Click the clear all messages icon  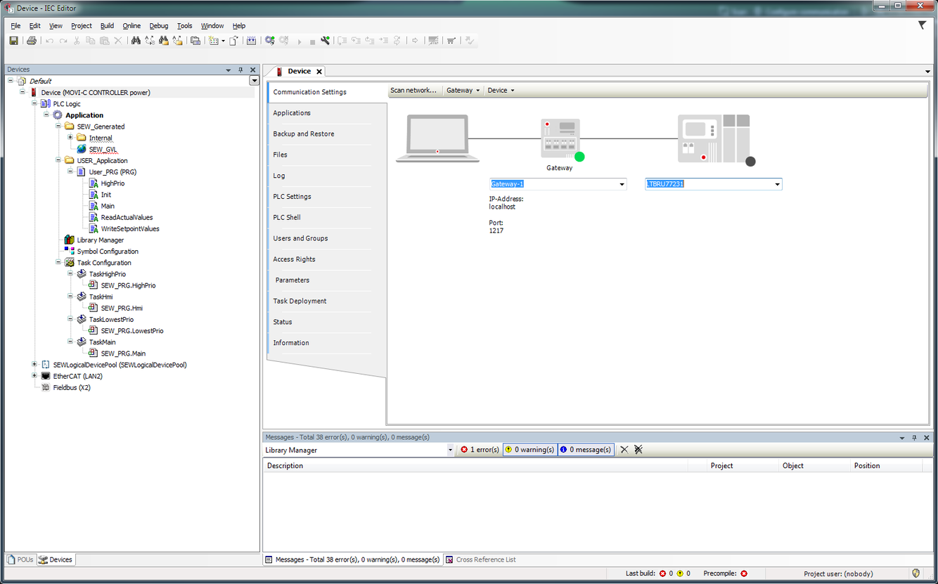[638, 450]
